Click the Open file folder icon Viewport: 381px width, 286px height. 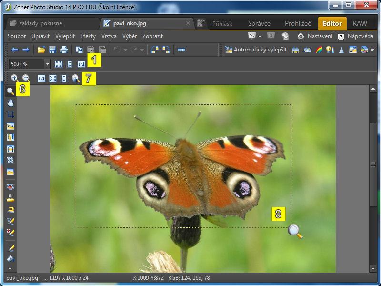click(x=41, y=50)
